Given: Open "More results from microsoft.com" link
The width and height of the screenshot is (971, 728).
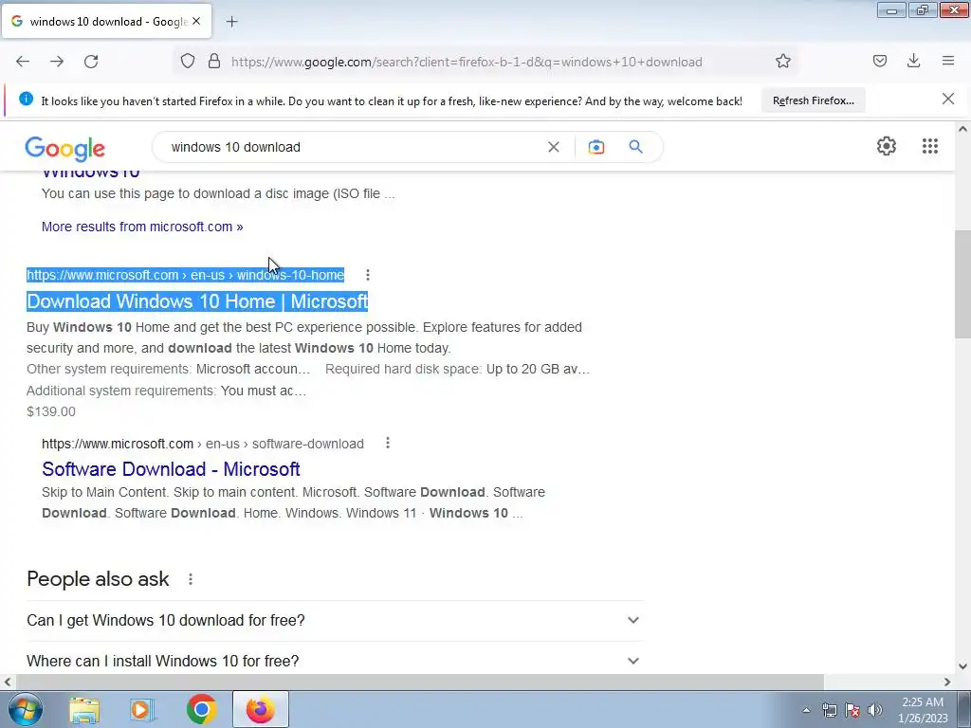Looking at the screenshot, I should 142,227.
